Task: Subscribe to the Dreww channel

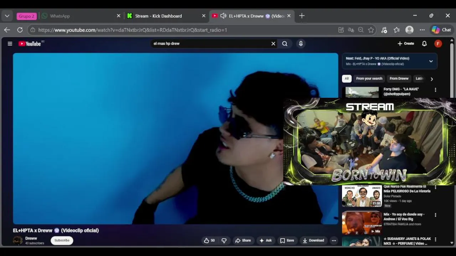Action: (62, 240)
